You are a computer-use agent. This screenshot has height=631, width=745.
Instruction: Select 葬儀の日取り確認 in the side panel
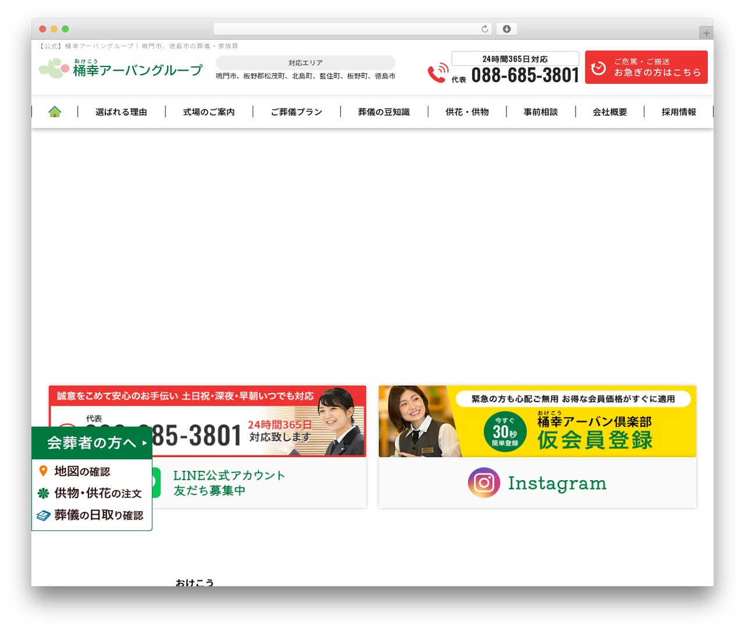(x=99, y=516)
